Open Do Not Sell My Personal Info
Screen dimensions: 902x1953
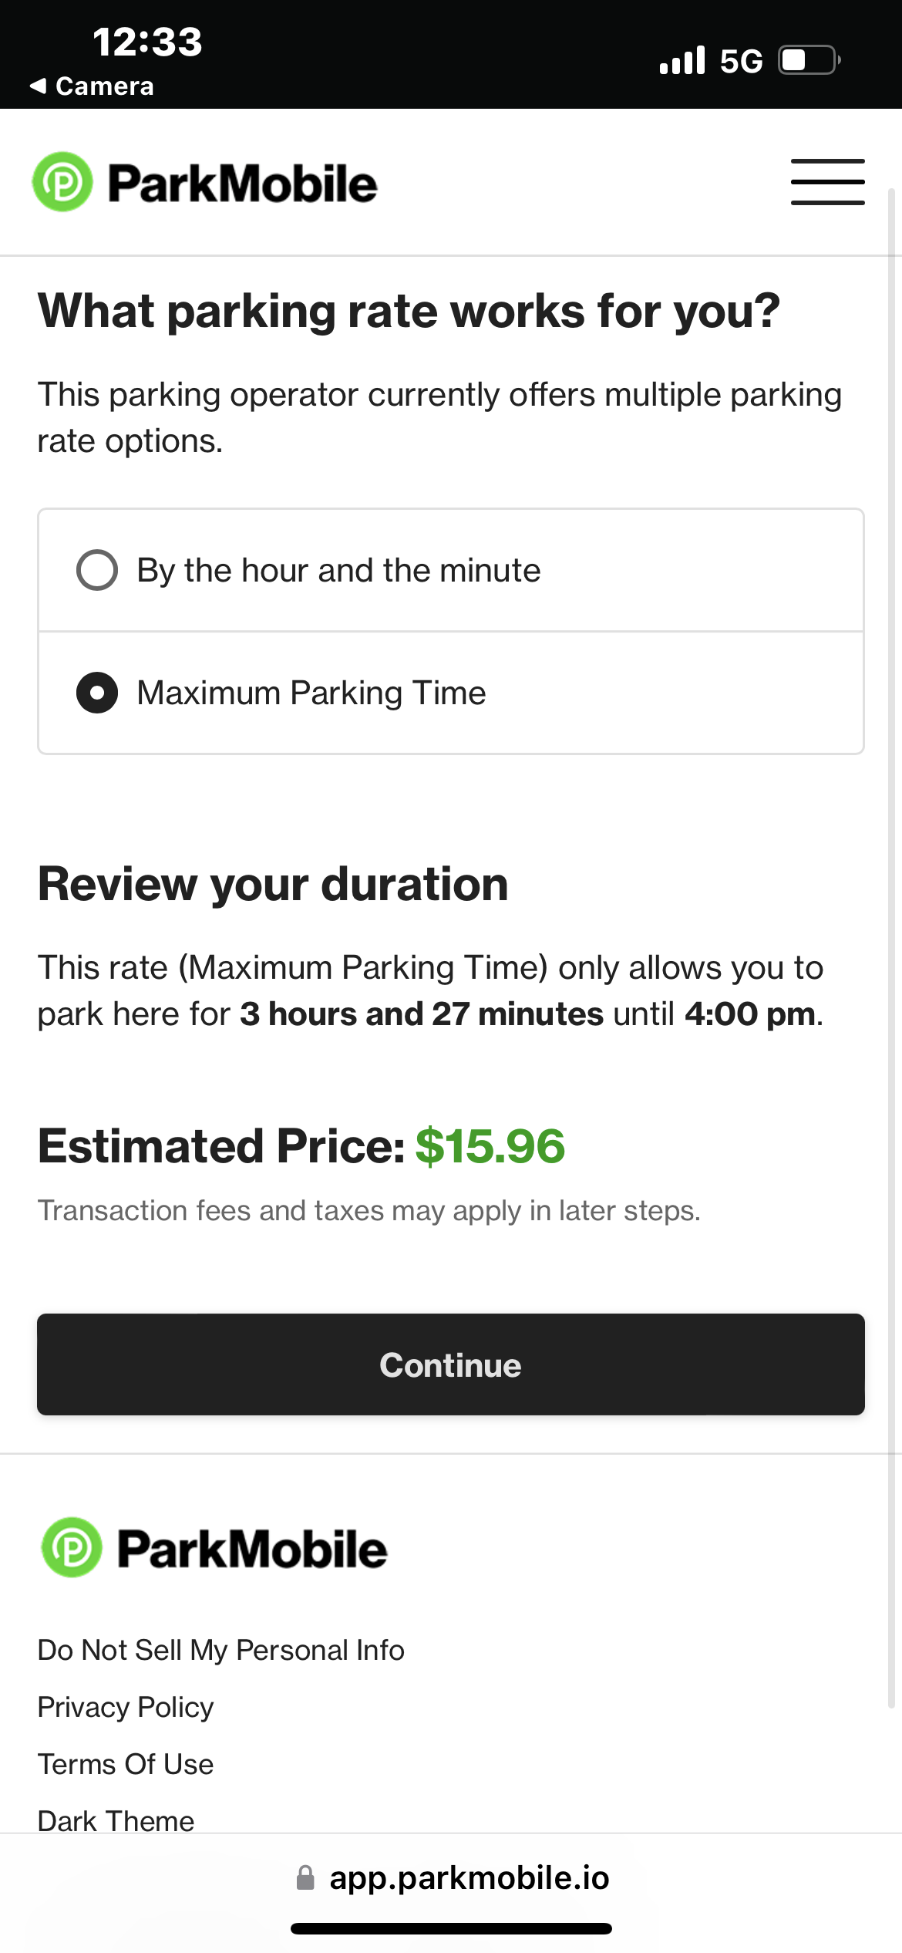point(220,1650)
